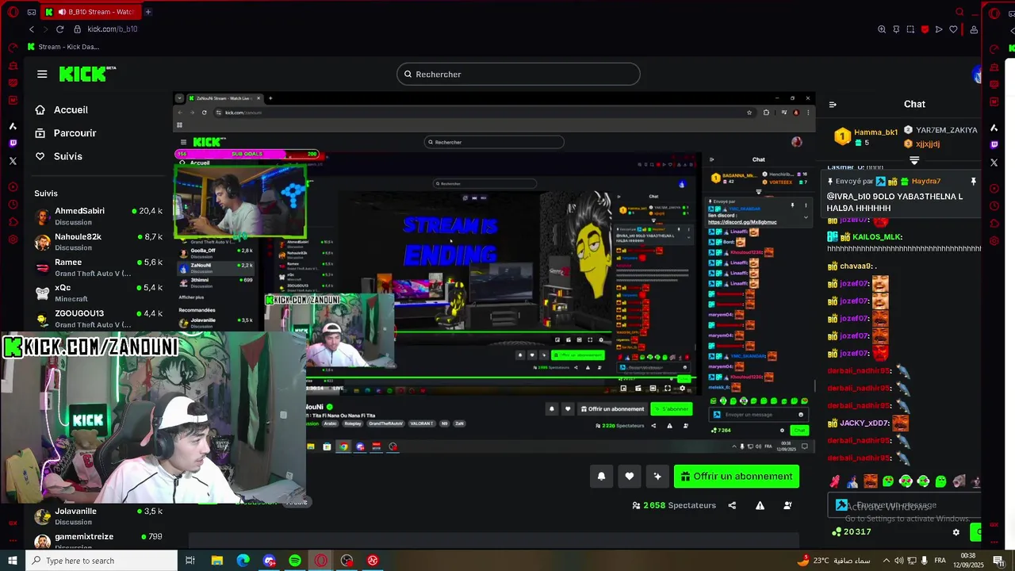
Task: Open X (Twitter) in Opera sidebar
Action: 13,161
